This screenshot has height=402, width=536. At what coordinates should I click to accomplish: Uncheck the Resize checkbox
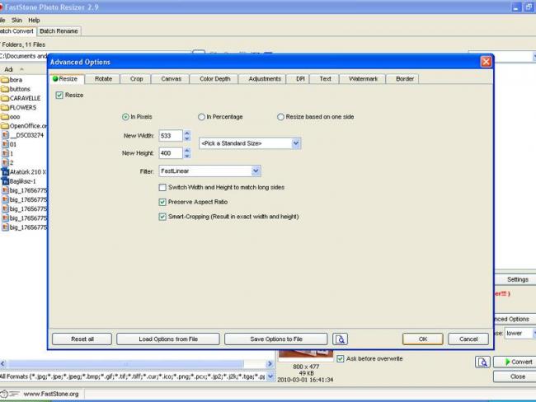pyautogui.click(x=59, y=95)
